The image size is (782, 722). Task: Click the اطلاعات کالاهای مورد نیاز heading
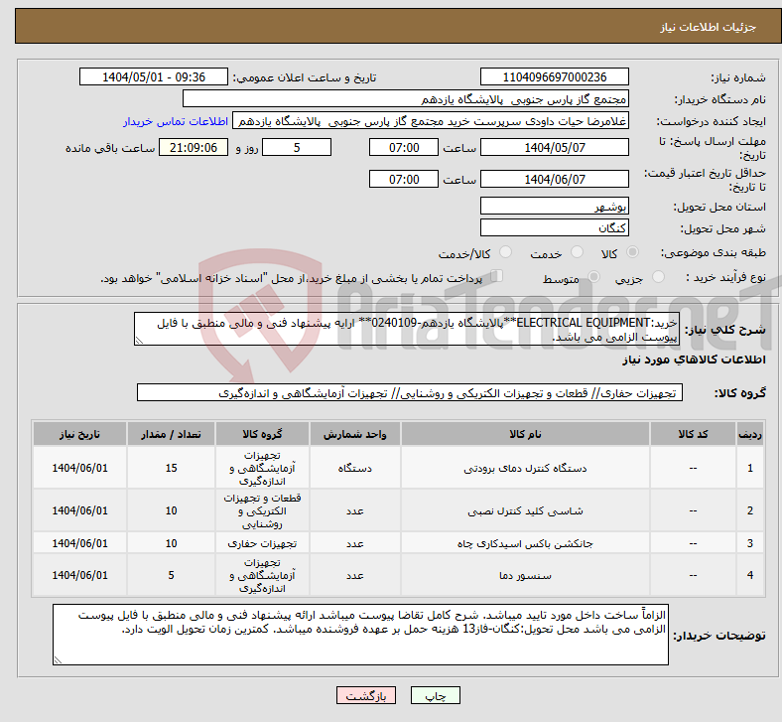pos(694,360)
